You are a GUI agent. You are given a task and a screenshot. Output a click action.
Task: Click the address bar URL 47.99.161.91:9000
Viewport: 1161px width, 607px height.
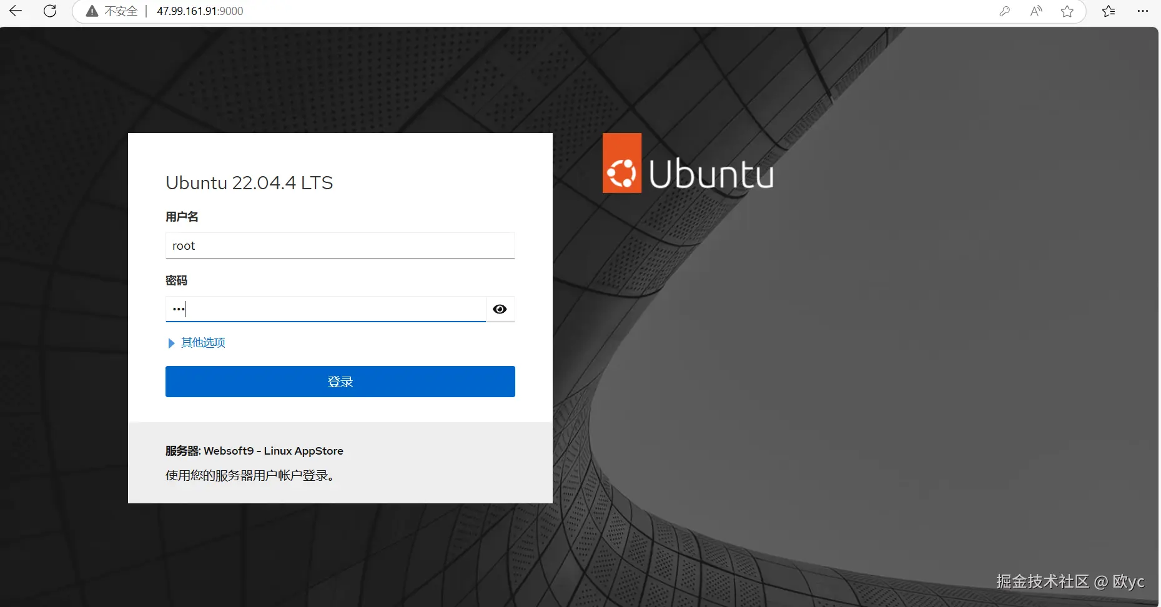click(200, 11)
